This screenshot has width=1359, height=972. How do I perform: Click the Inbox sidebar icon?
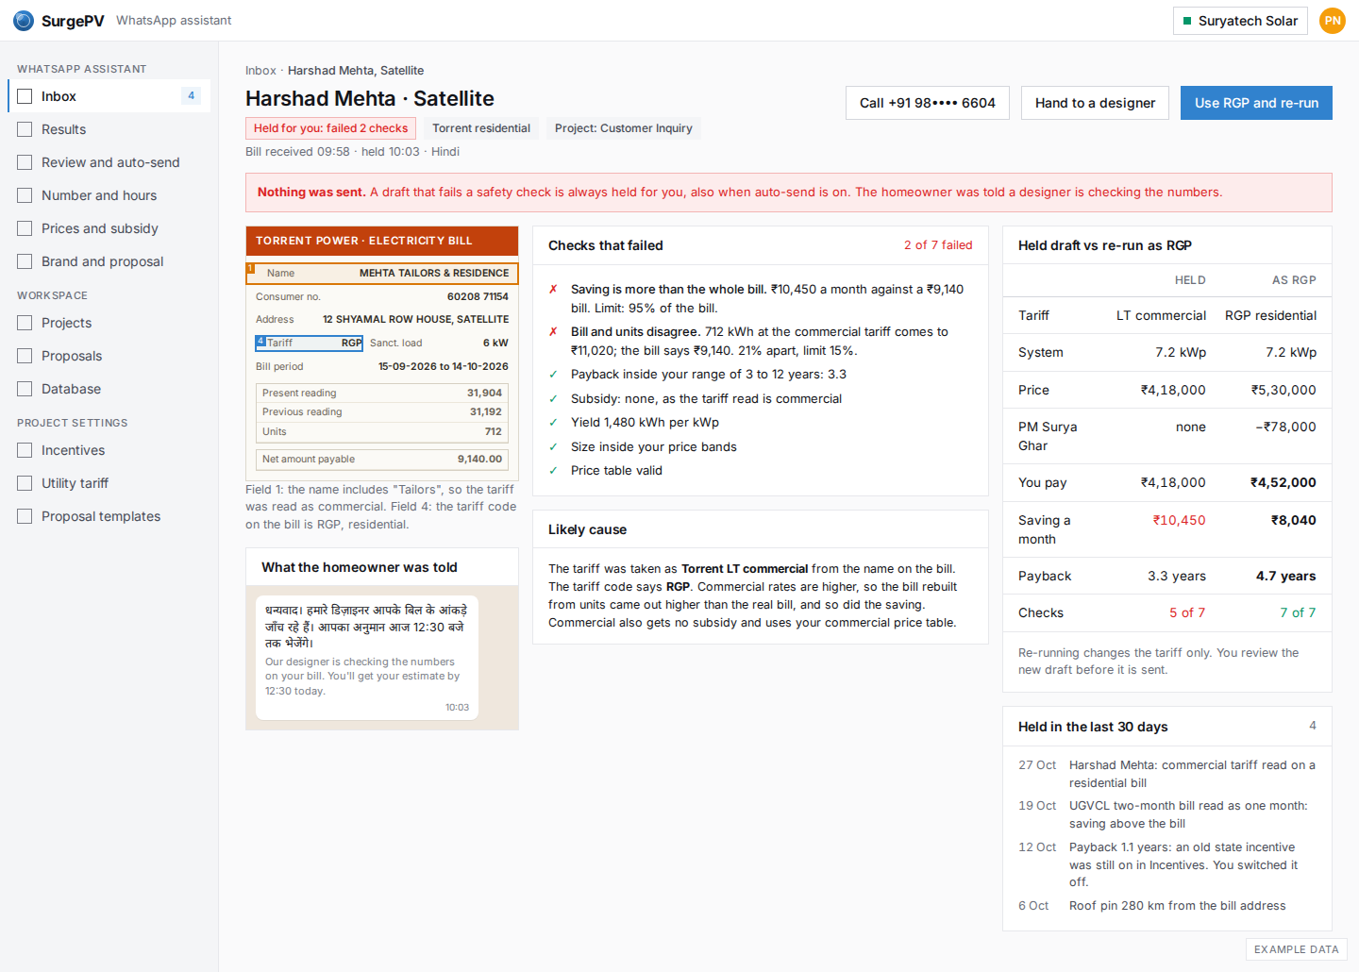(x=25, y=96)
